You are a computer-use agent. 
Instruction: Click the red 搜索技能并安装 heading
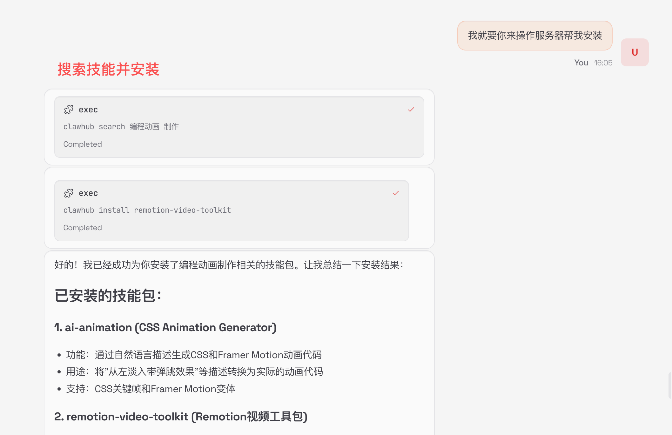pyautogui.click(x=108, y=69)
